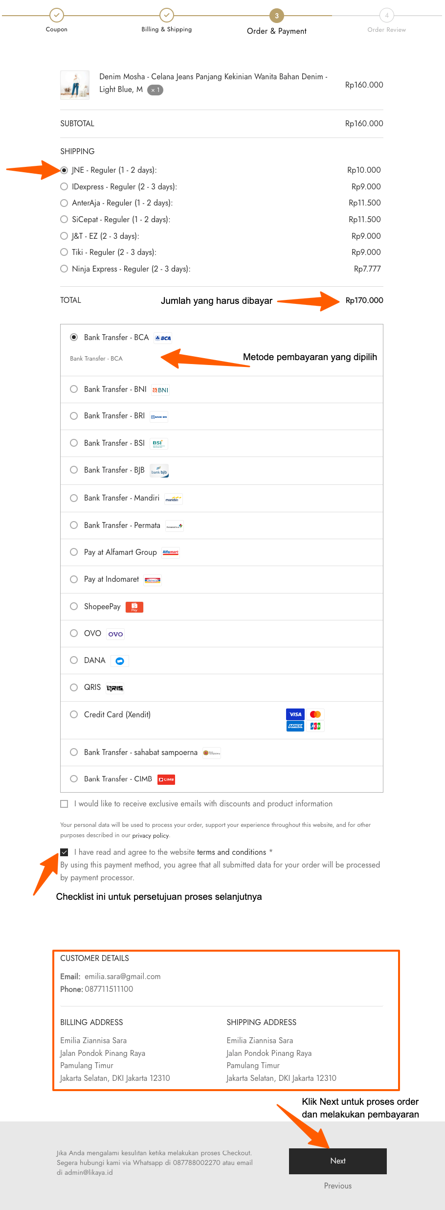Return to Billing & Shipping step
Screen dimensions: 445x1210
(167, 16)
